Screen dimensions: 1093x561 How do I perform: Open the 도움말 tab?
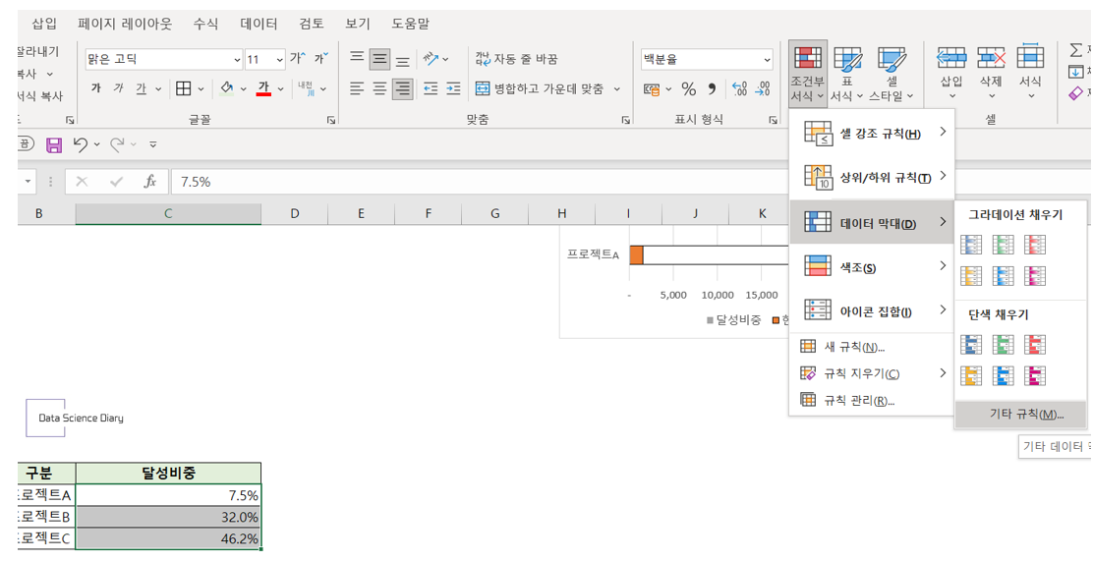[x=410, y=24]
